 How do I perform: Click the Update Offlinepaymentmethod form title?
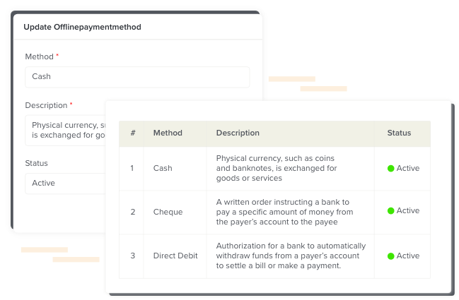click(82, 27)
